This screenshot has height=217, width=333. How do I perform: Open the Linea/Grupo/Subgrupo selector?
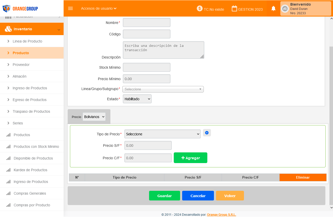pyautogui.click(x=163, y=89)
